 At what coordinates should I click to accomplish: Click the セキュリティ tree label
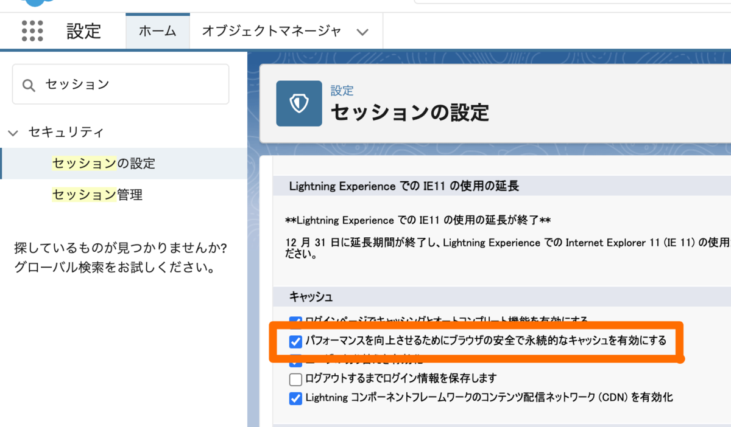click(x=66, y=132)
